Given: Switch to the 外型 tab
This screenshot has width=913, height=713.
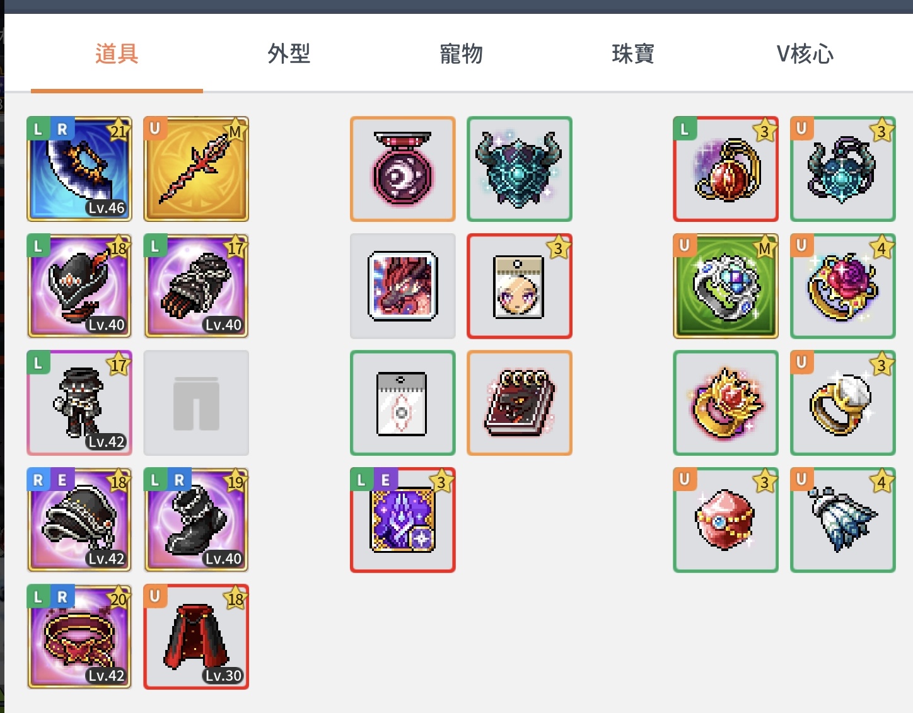Looking at the screenshot, I should click(x=289, y=54).
